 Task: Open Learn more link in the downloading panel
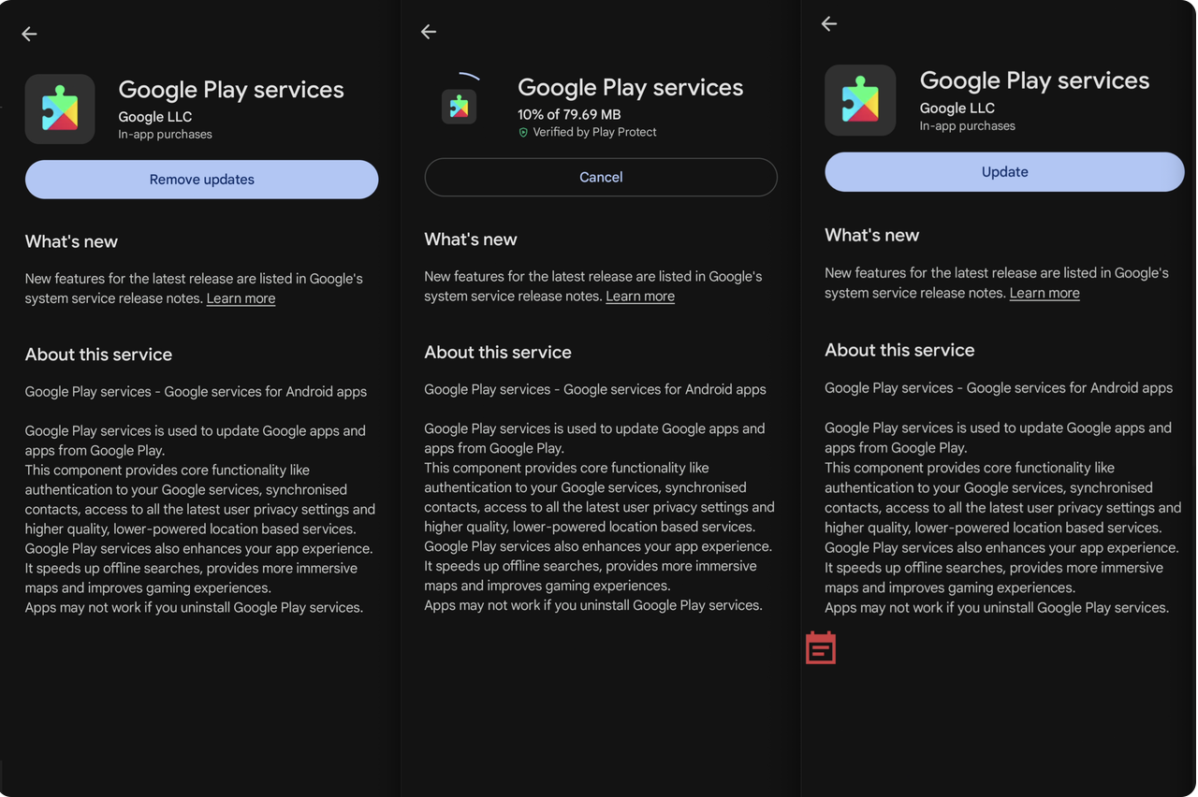point(640,297)
